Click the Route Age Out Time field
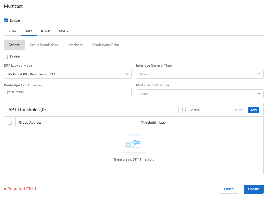The width and height of the screenshot is (266, 199). [68, 92]
